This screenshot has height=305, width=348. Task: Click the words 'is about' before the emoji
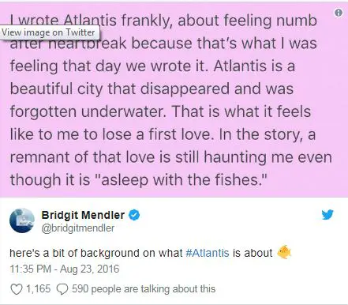(x=253, y=253)
